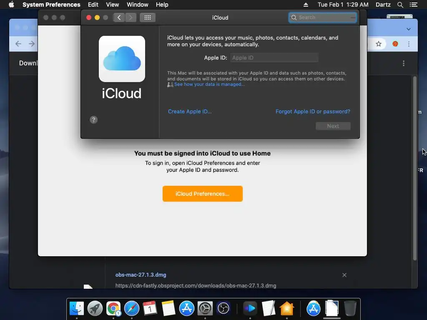Open Spotlight search in menu bar
This screenshot has width=427, height=320.
coord(400,5)
